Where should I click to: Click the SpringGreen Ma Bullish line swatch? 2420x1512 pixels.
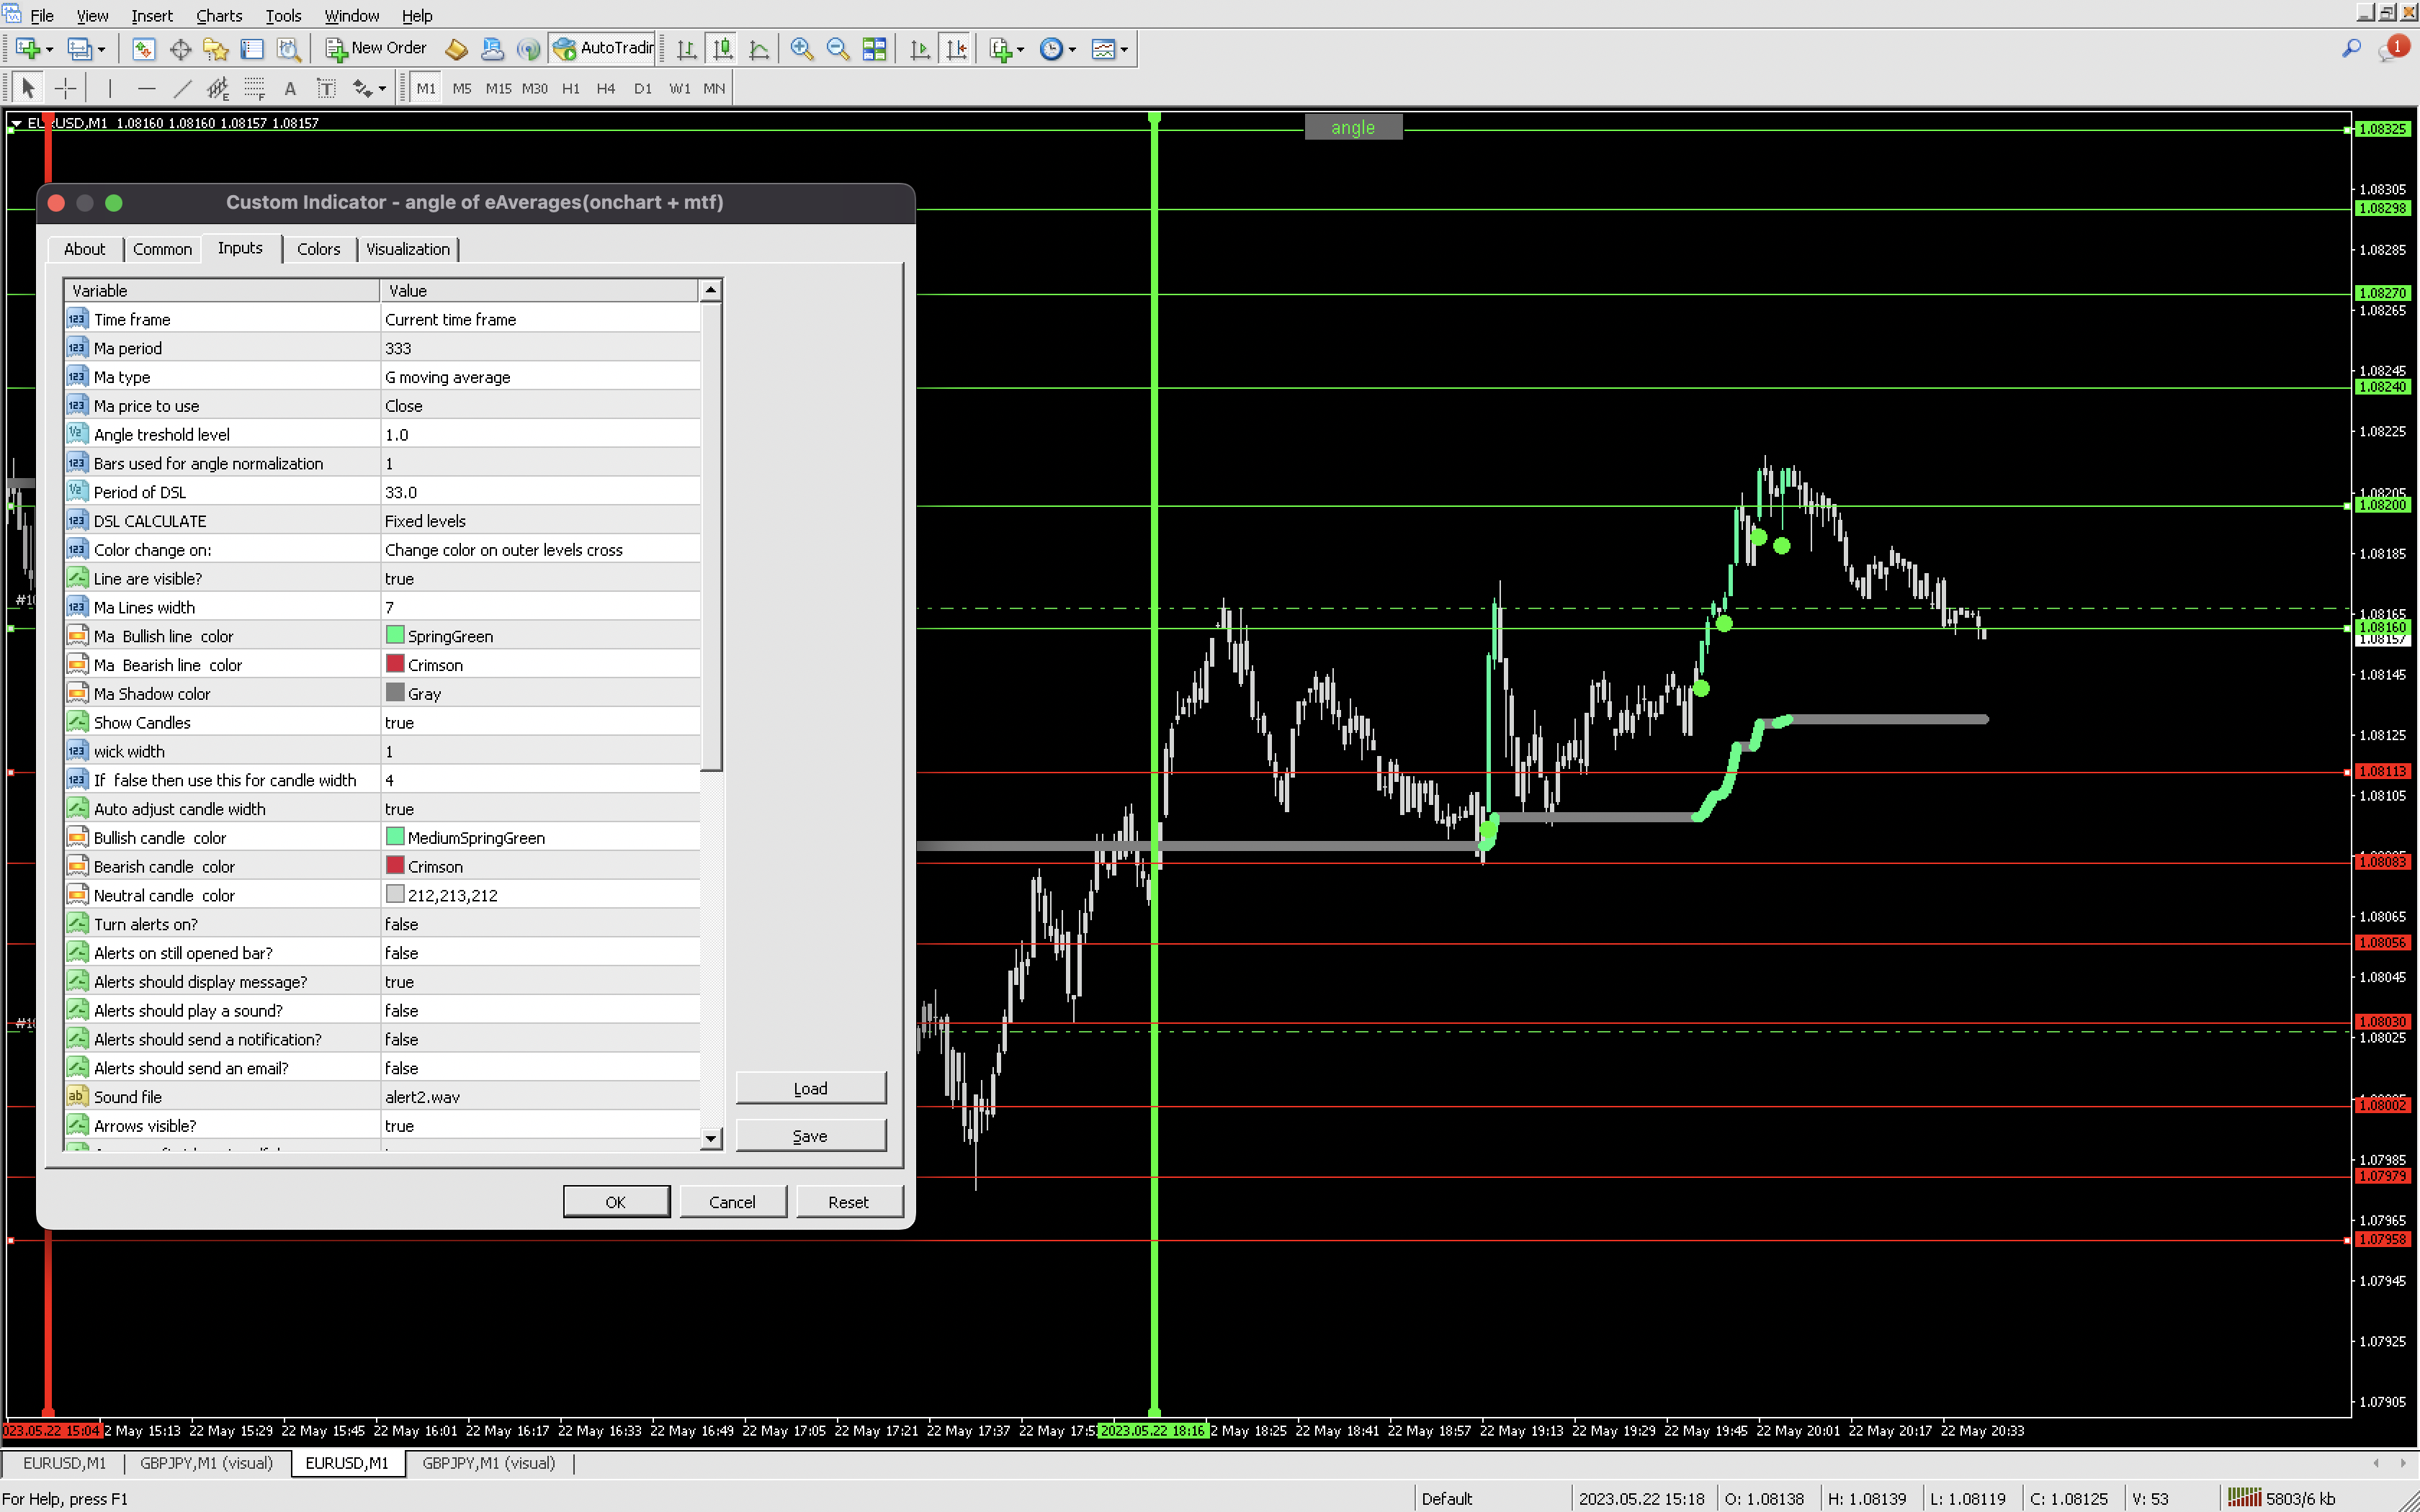pyautogui.click(x=395, y=635)
